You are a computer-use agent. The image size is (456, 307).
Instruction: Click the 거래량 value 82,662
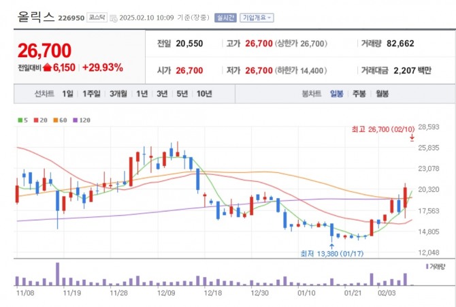coord(400,44)
